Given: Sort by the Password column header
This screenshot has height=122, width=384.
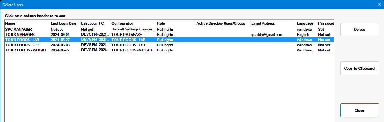Looking at the screenshot, I should click(x=326, y=23).
